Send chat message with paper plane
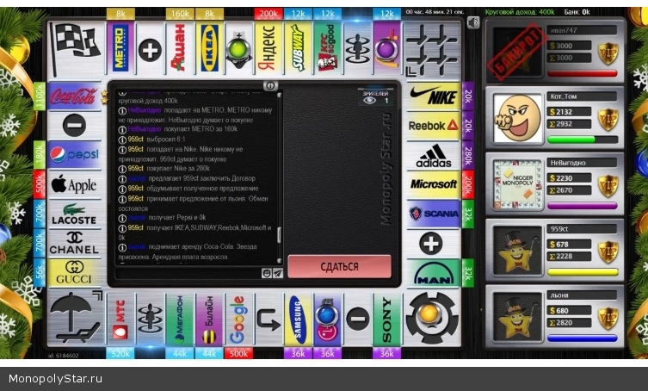648x391 pixels. tap(278, 273)
